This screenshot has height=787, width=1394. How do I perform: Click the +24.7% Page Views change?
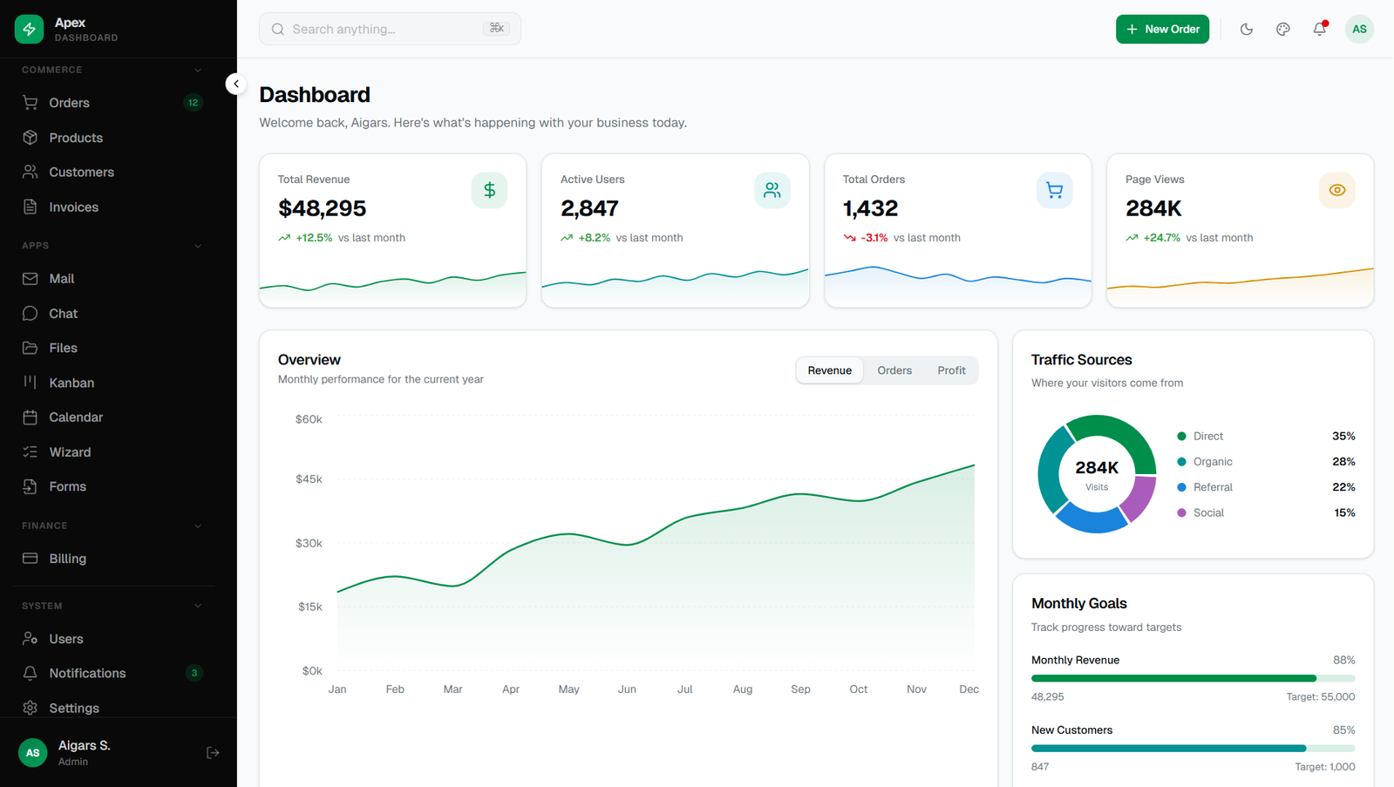[1161, 238]
